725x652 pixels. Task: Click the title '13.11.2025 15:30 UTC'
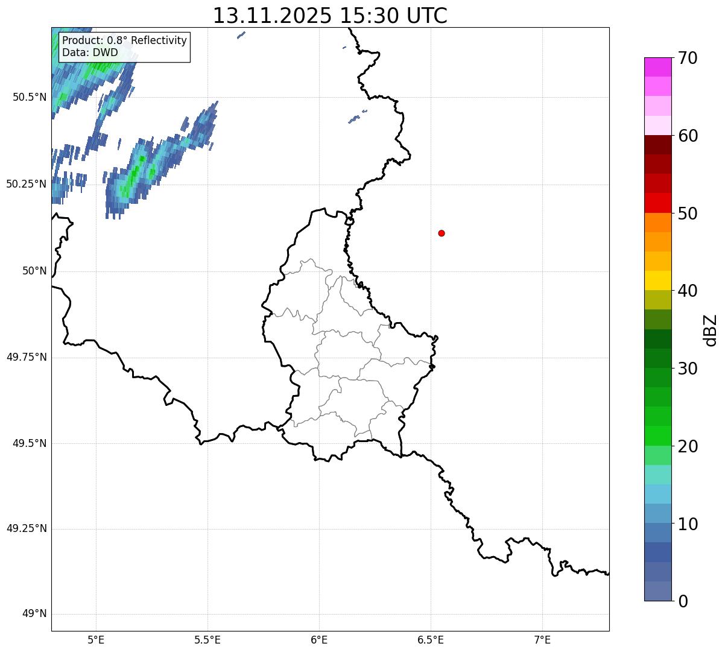(x=330, y=16)
